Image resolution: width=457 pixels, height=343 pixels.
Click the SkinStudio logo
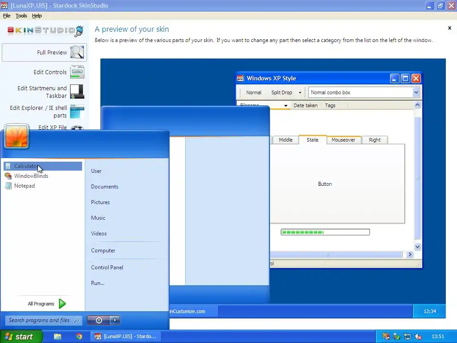[x=45, y=30]
